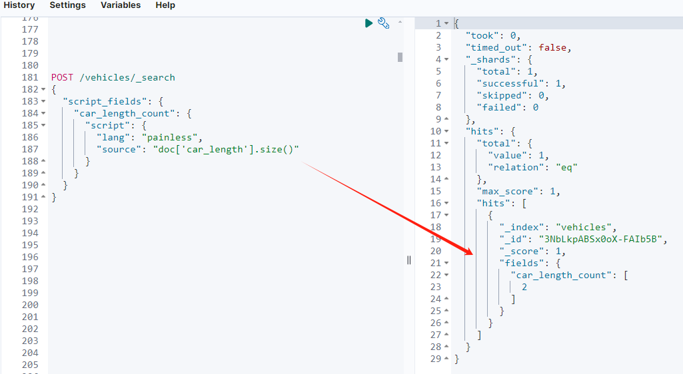
Task: Collapse the hits block at response line 10
Action: [x=446, y=131]
